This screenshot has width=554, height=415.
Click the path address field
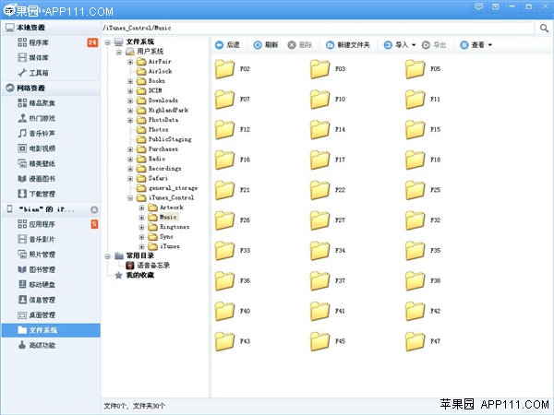(318, 28)
